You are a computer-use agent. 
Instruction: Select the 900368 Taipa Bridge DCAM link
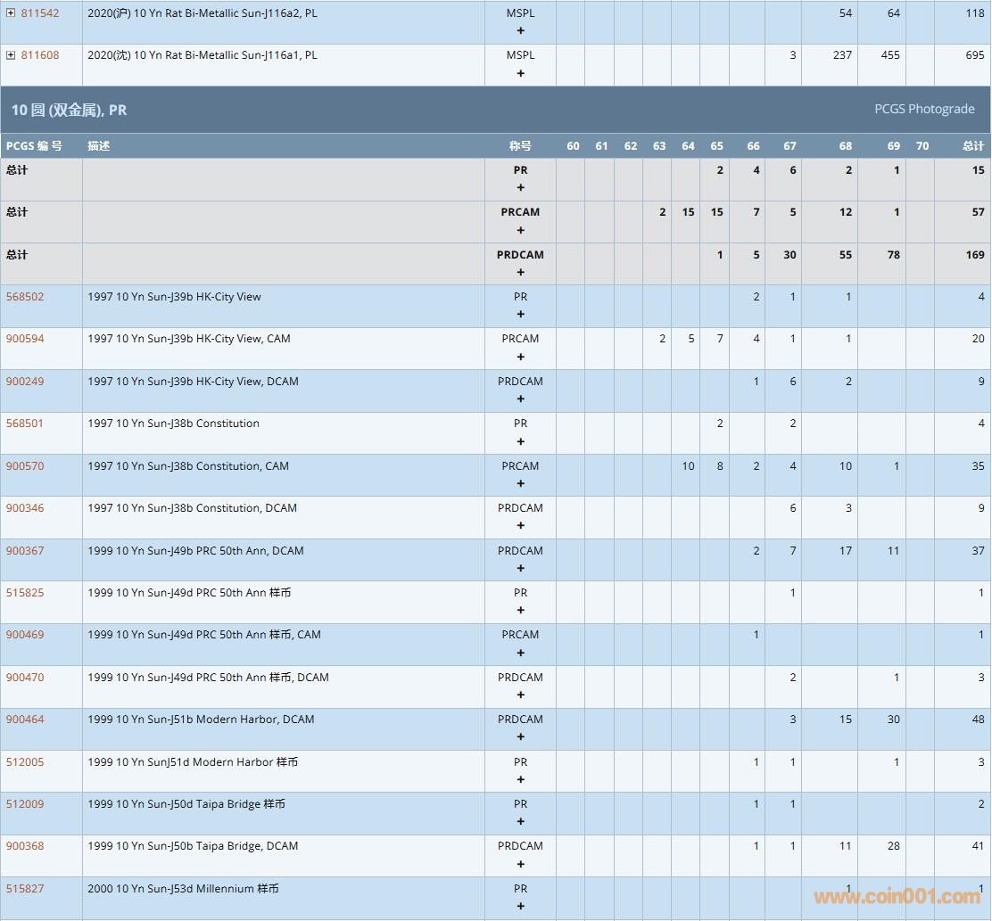25,846
